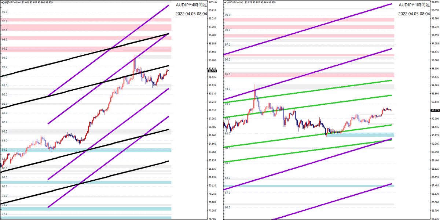Click the 89.750 price axis value
Image resolution: width=440 pixels, height=220 pixels.
[x=436, y=152]
